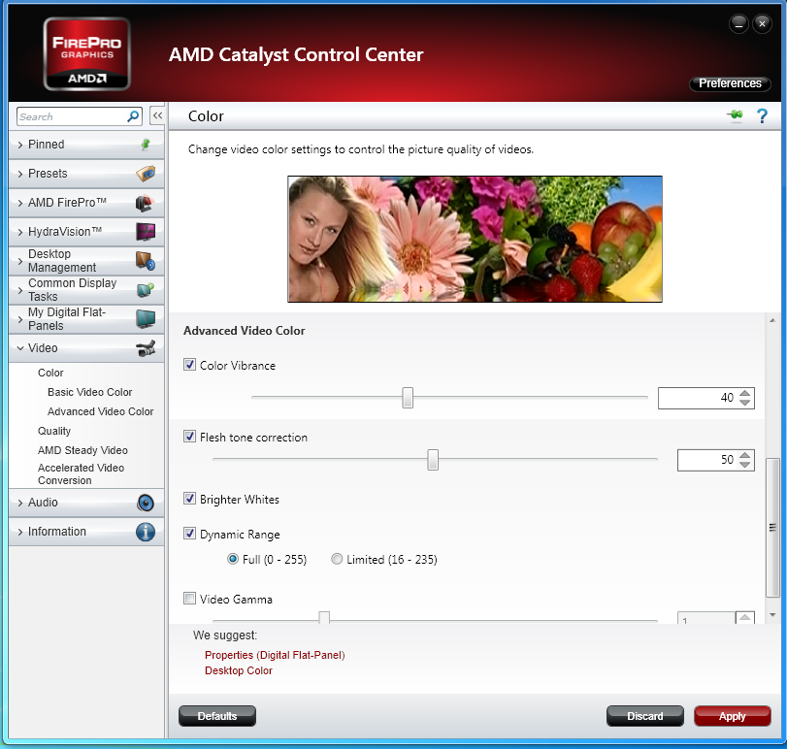The width and height of the screenshot is (787, 749).
Task: Click the AMD FirePro graphics card icon
Action: click(145, 203)
